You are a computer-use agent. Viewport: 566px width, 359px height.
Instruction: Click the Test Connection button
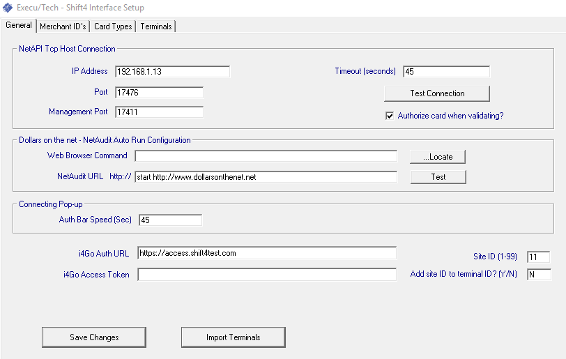[437, 93]
